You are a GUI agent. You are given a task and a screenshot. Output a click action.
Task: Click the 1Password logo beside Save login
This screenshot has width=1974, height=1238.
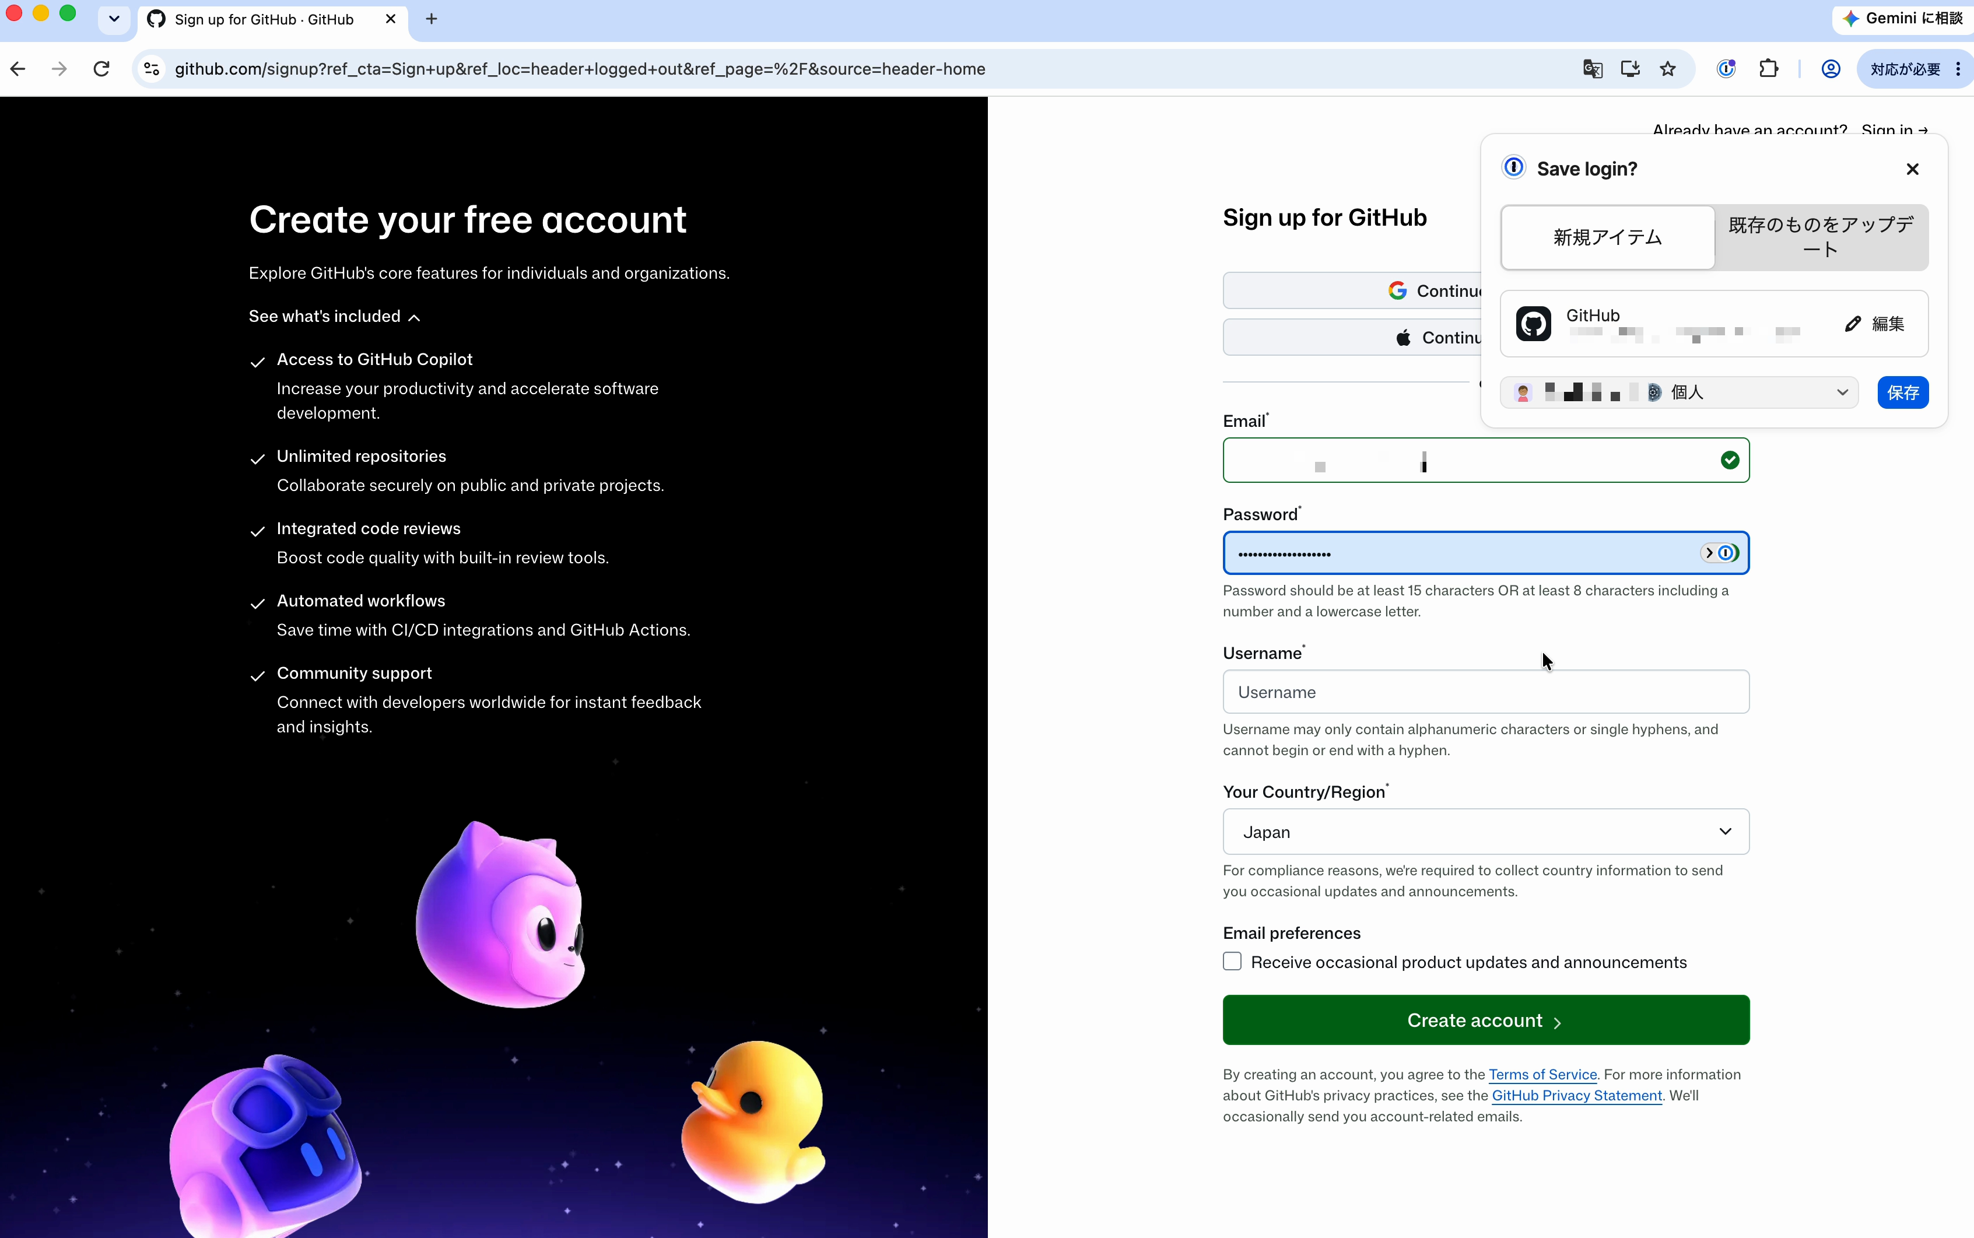[x=1513, y=168]
